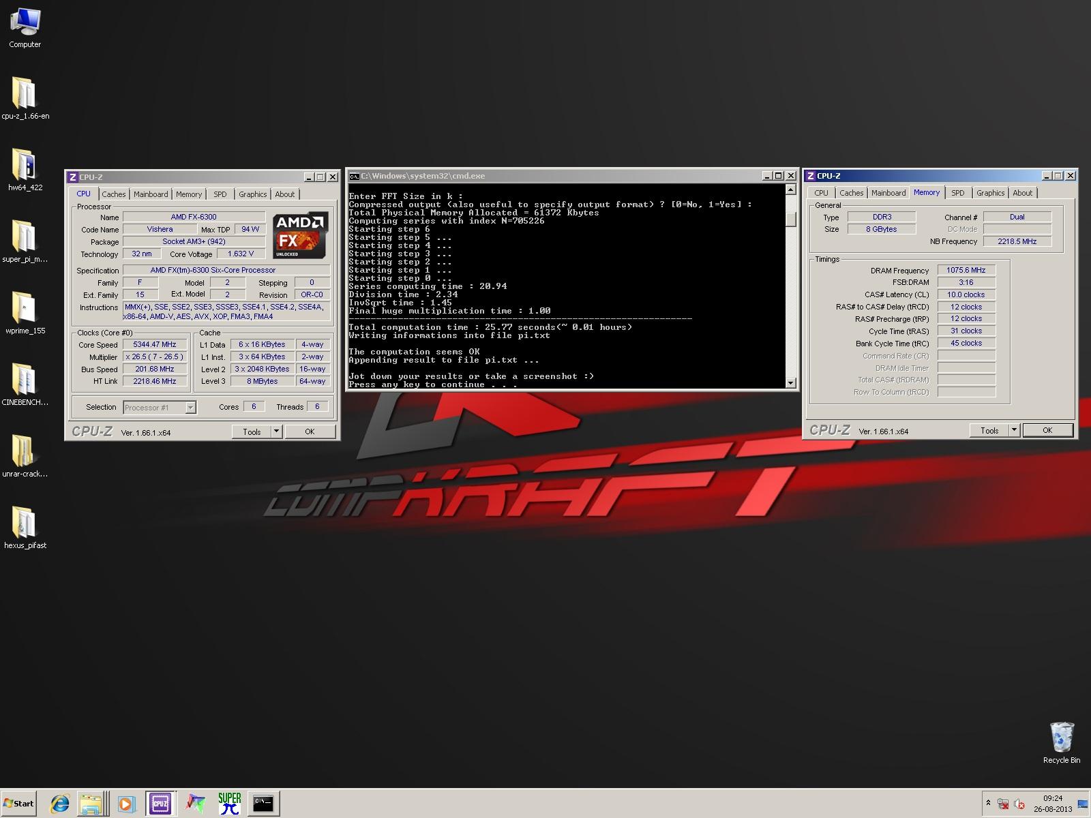Open About tab in right CPU-Z window

coord(1022,193)
